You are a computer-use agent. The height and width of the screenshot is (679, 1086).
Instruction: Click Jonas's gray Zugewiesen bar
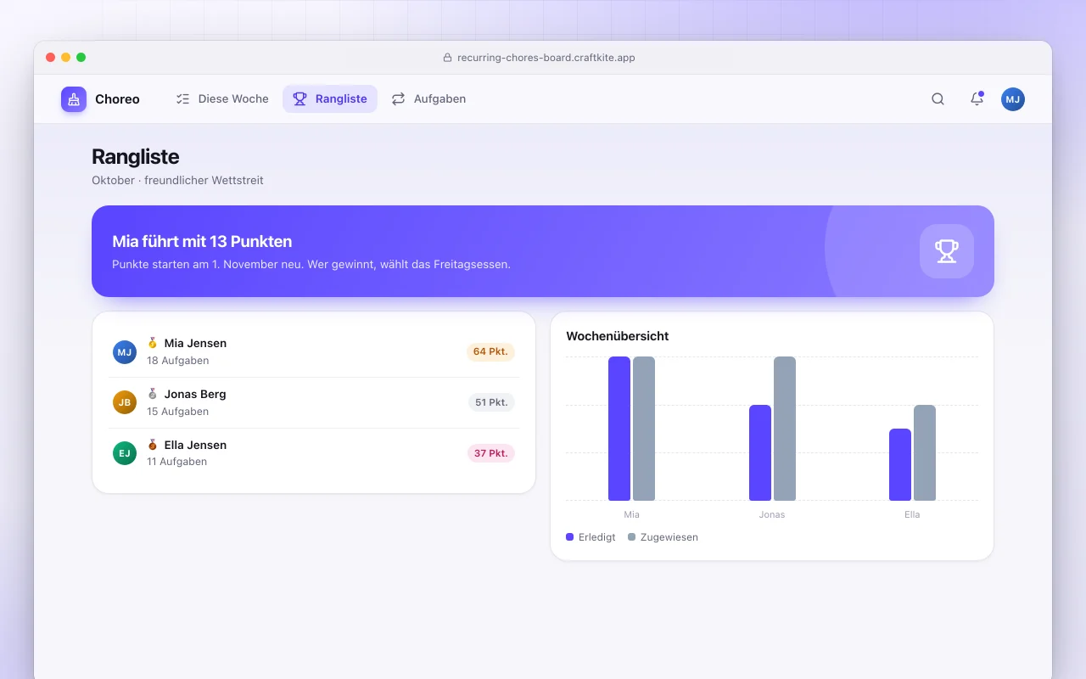click(785, 429)
